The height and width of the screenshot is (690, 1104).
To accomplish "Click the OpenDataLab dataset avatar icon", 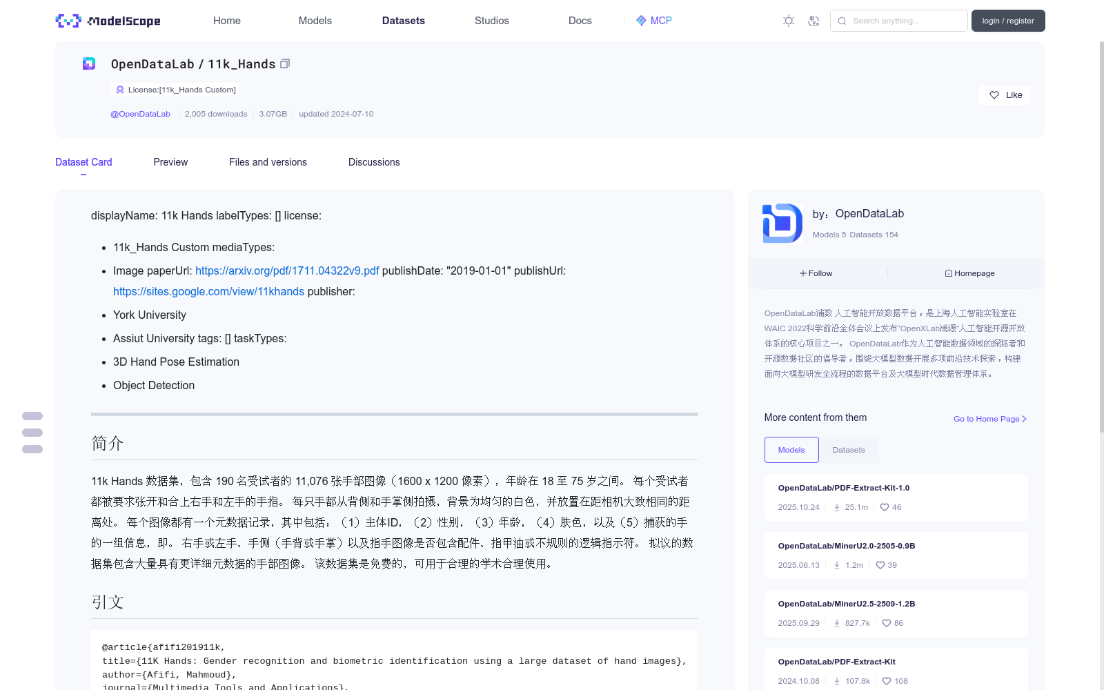I will click(89, 63).
